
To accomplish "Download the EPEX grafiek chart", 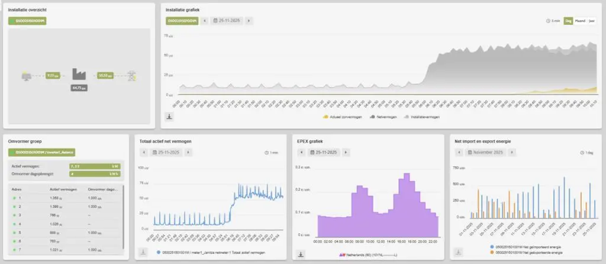I will 301,255.
